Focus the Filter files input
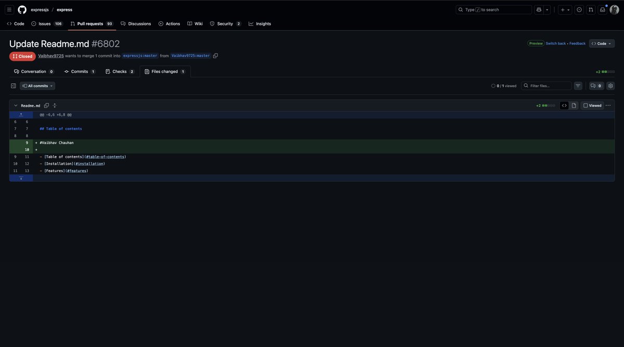The width and height of the screenshot is (624, 347). pyautogui.click(x=547, y=86)
